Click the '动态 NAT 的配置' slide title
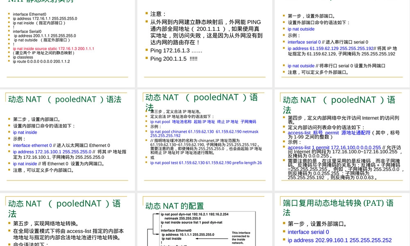The image size is (410, 246). tap(175, 206)
